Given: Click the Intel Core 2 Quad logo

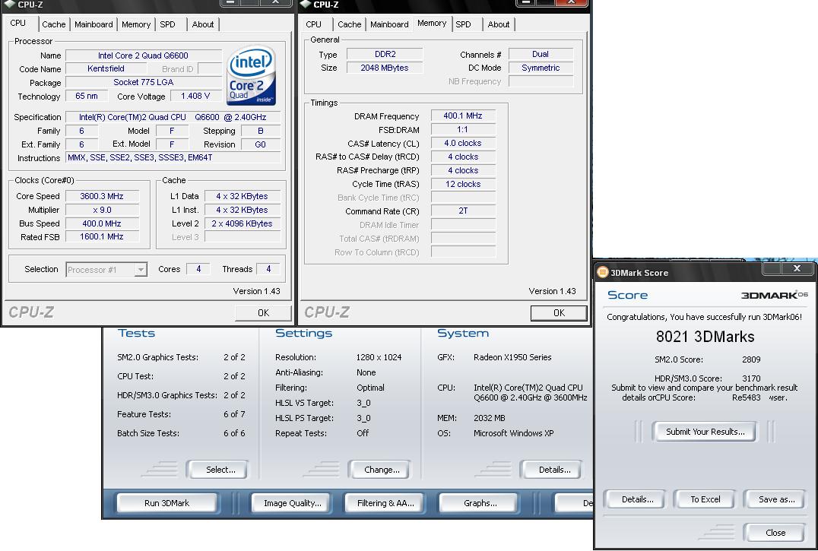Looking at the screenshot, I should (252, 75).
